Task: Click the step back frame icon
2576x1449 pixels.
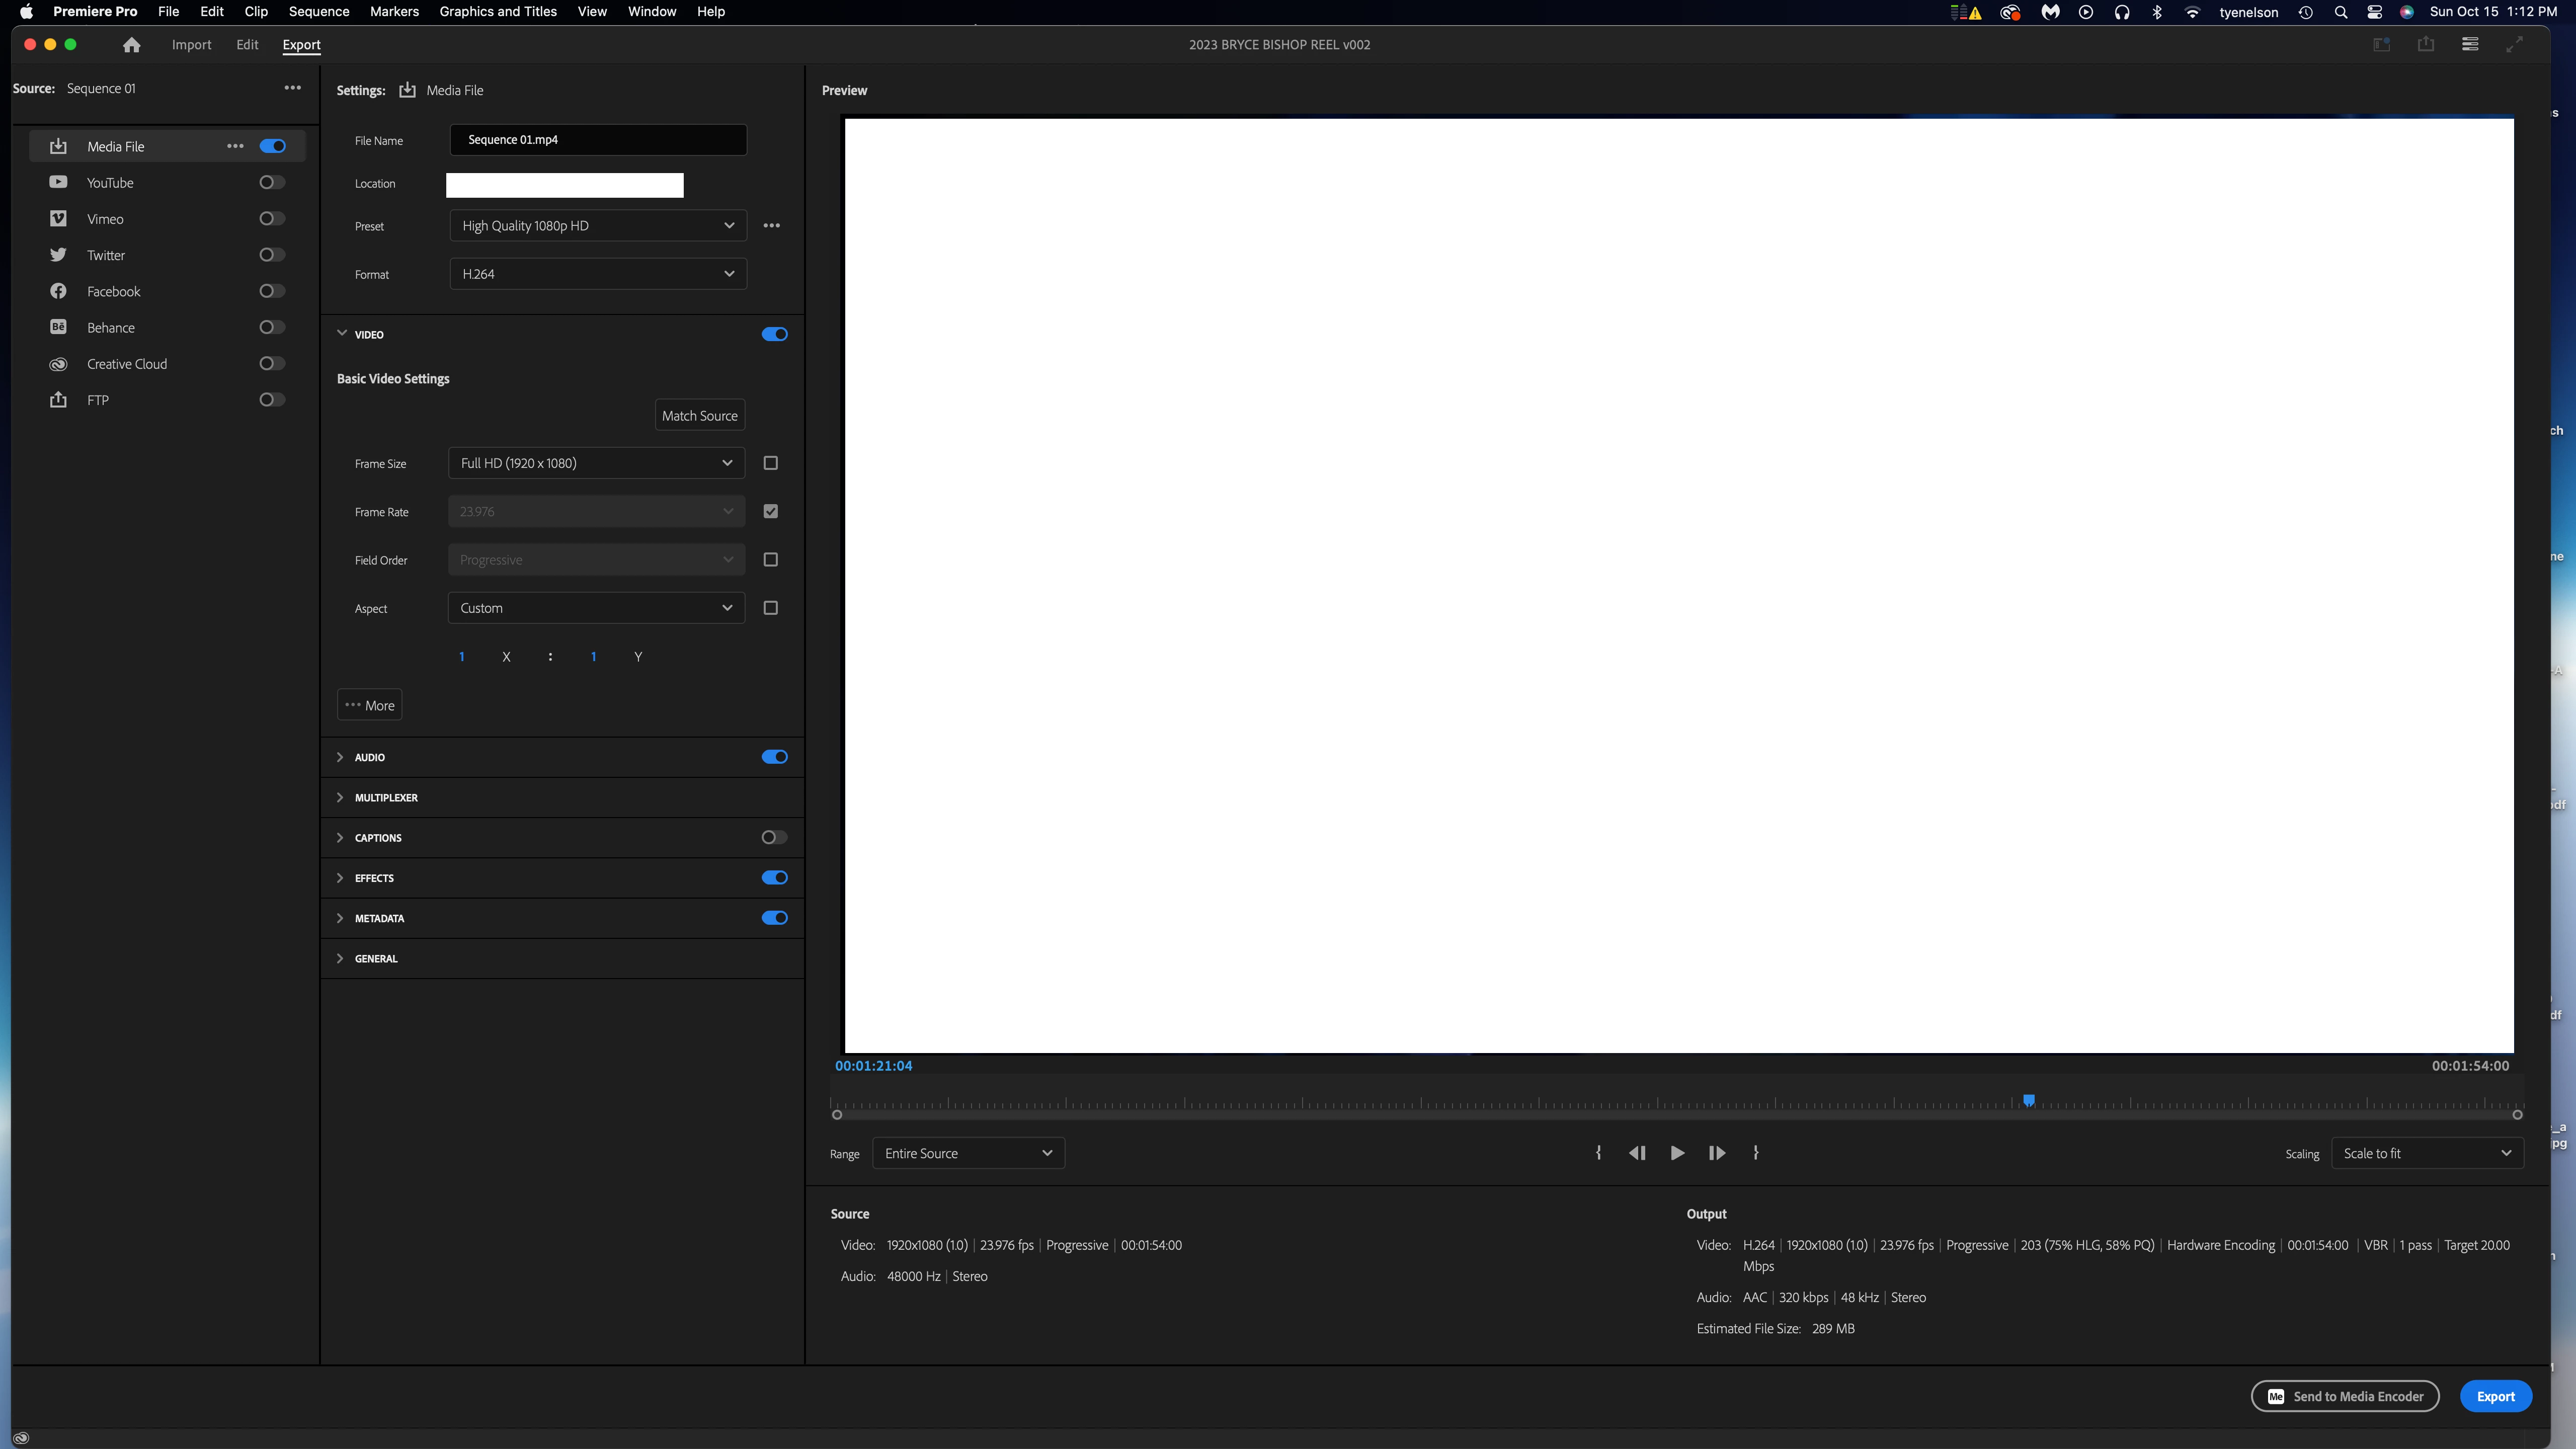Action: pyautogui.click(x=1637, y=1153)
